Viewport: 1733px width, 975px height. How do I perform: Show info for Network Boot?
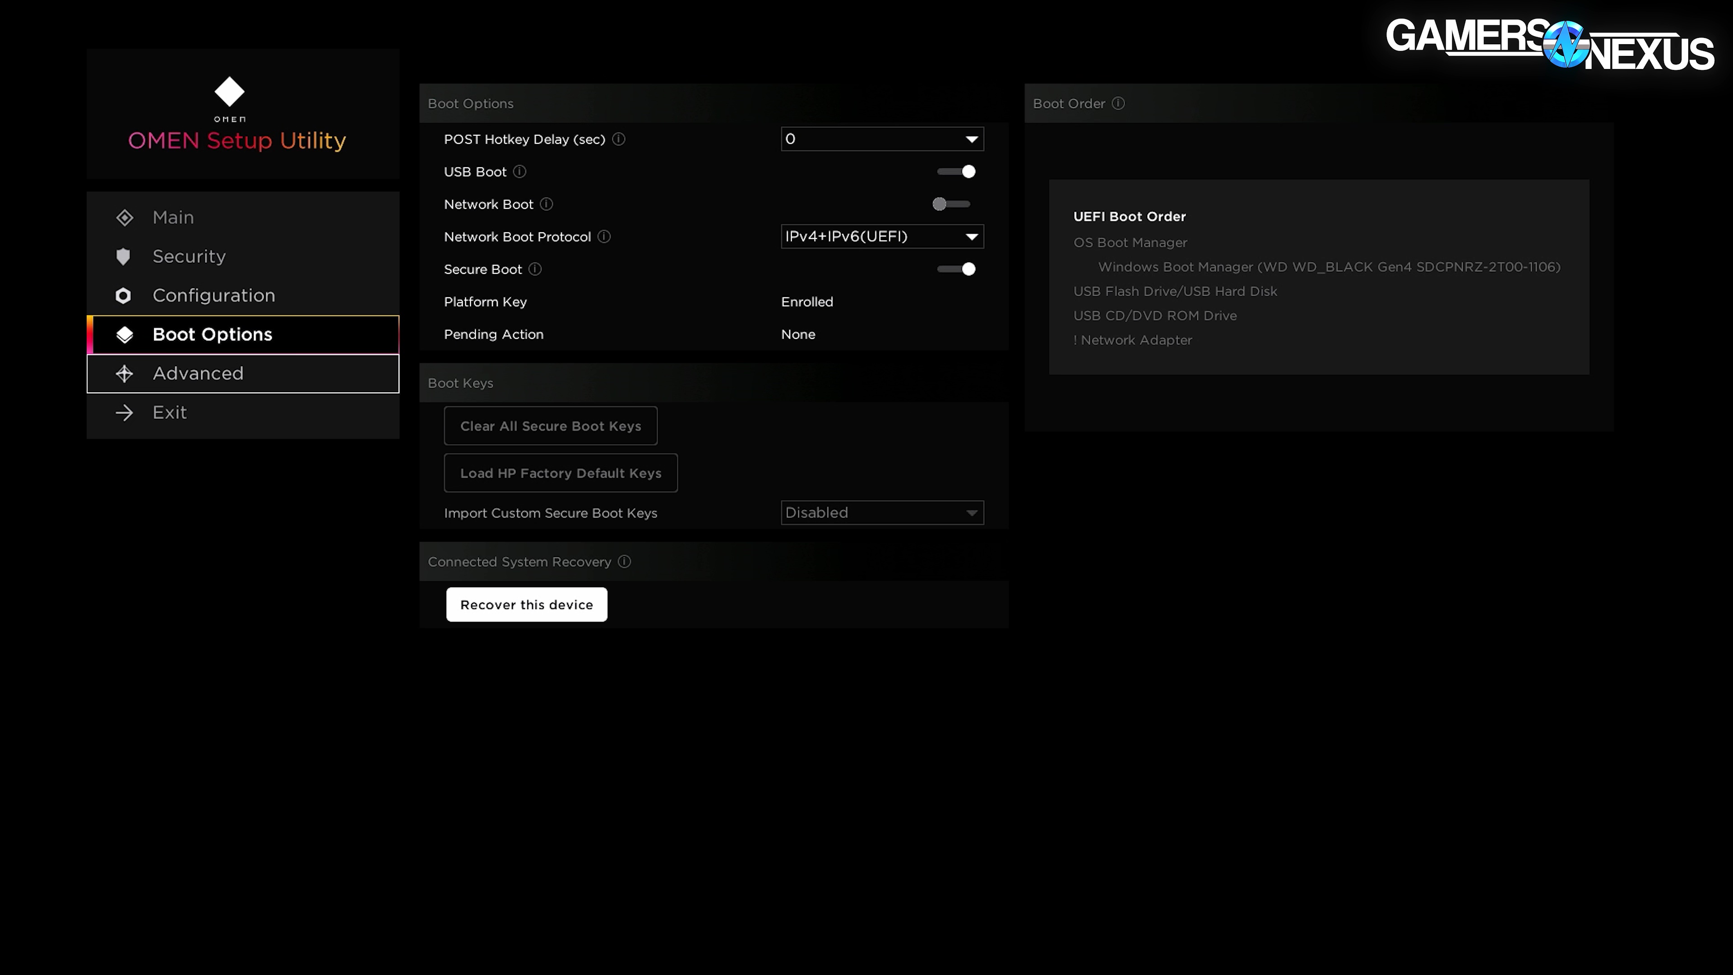546,204
